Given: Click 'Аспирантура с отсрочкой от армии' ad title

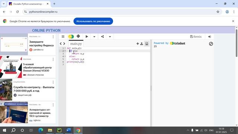Looking at the screenshot, I should [x=40, y=113].
